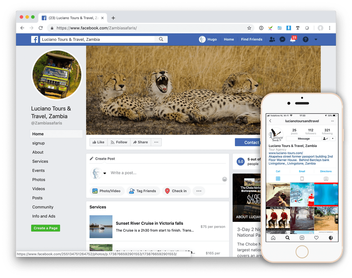Screen dimensions: 352x278
Task: Open the Quick Help question icon
Action: click(x=305, y=39)
